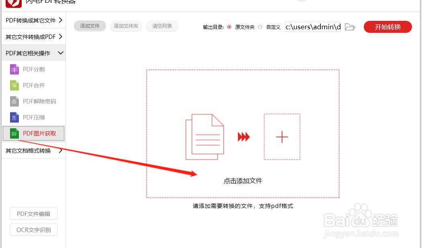This screenshot has width=422, height=248.
Task: Click the 开始转换 button
Action: click(x=388, y=27)
